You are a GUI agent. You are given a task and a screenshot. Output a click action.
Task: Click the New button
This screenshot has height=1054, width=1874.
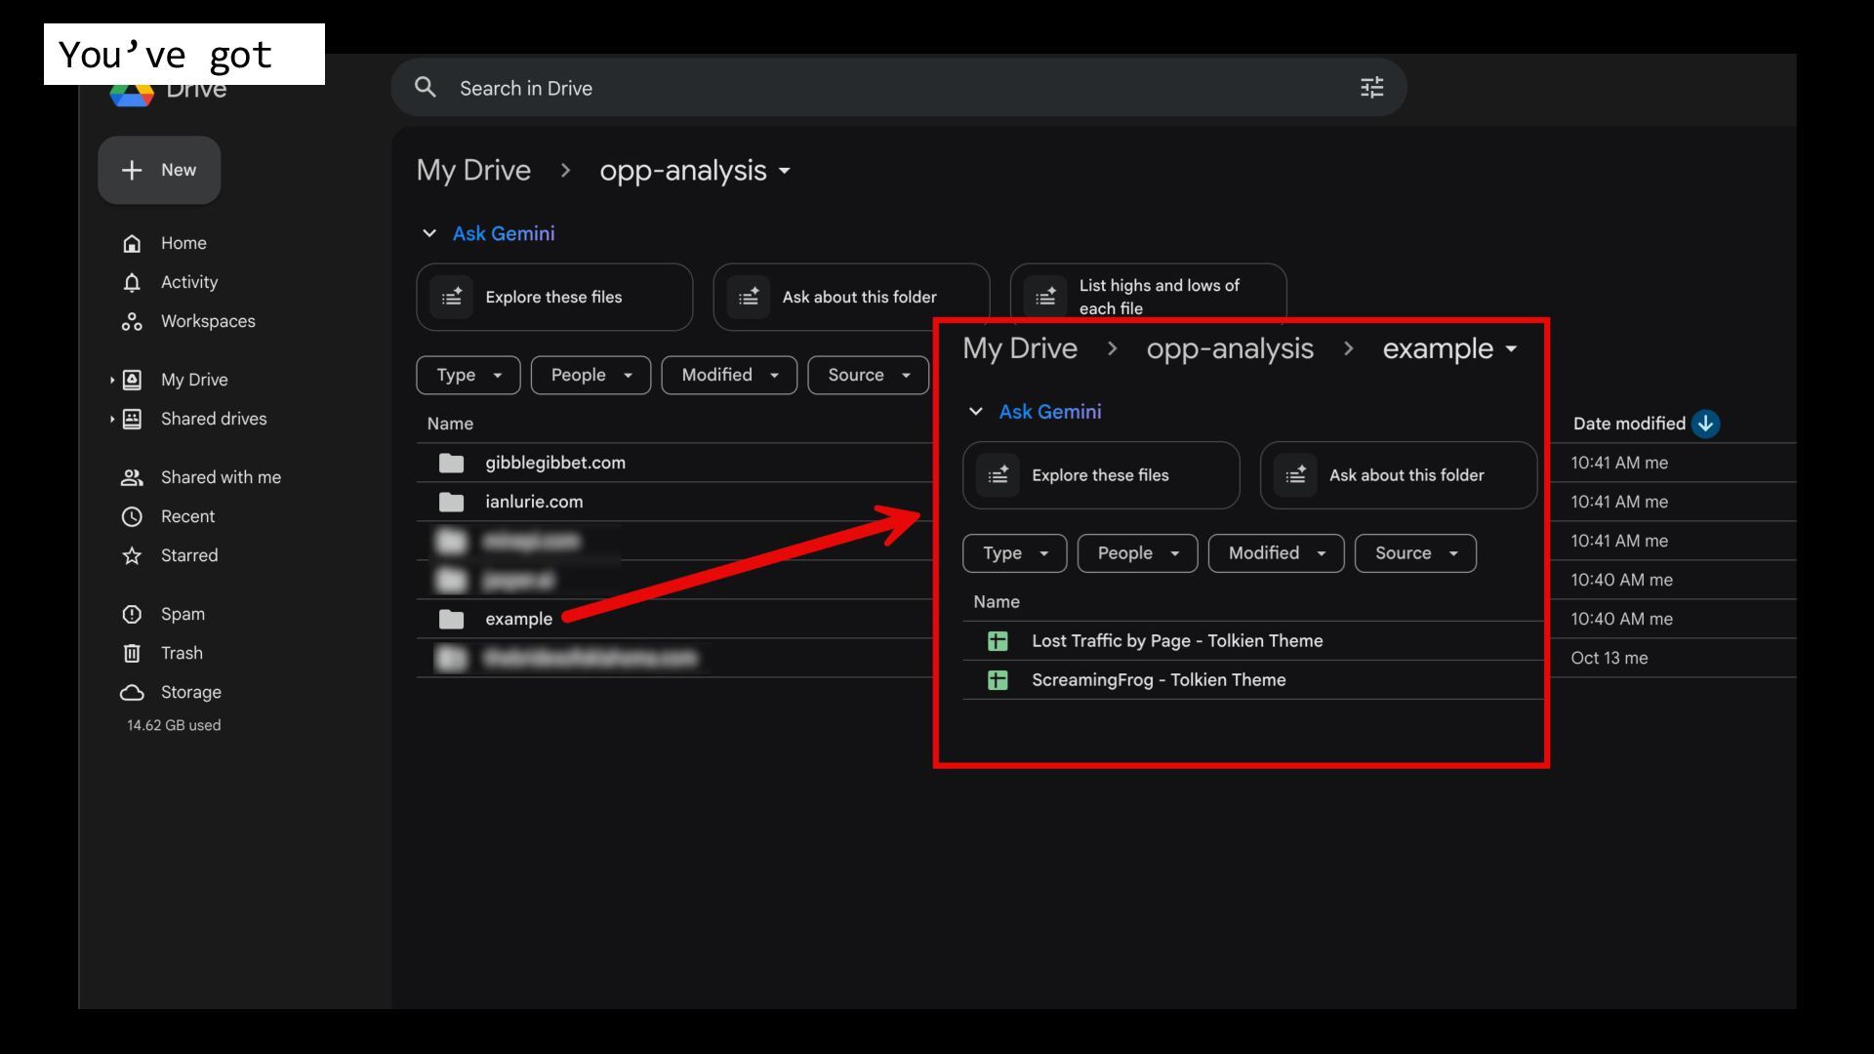pyautogui.click(x=159, y=170)
